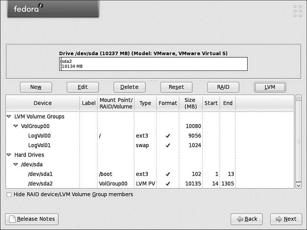307x230 pixels.
Task: Click the Next arrow icon
Action: coord(279,219)
